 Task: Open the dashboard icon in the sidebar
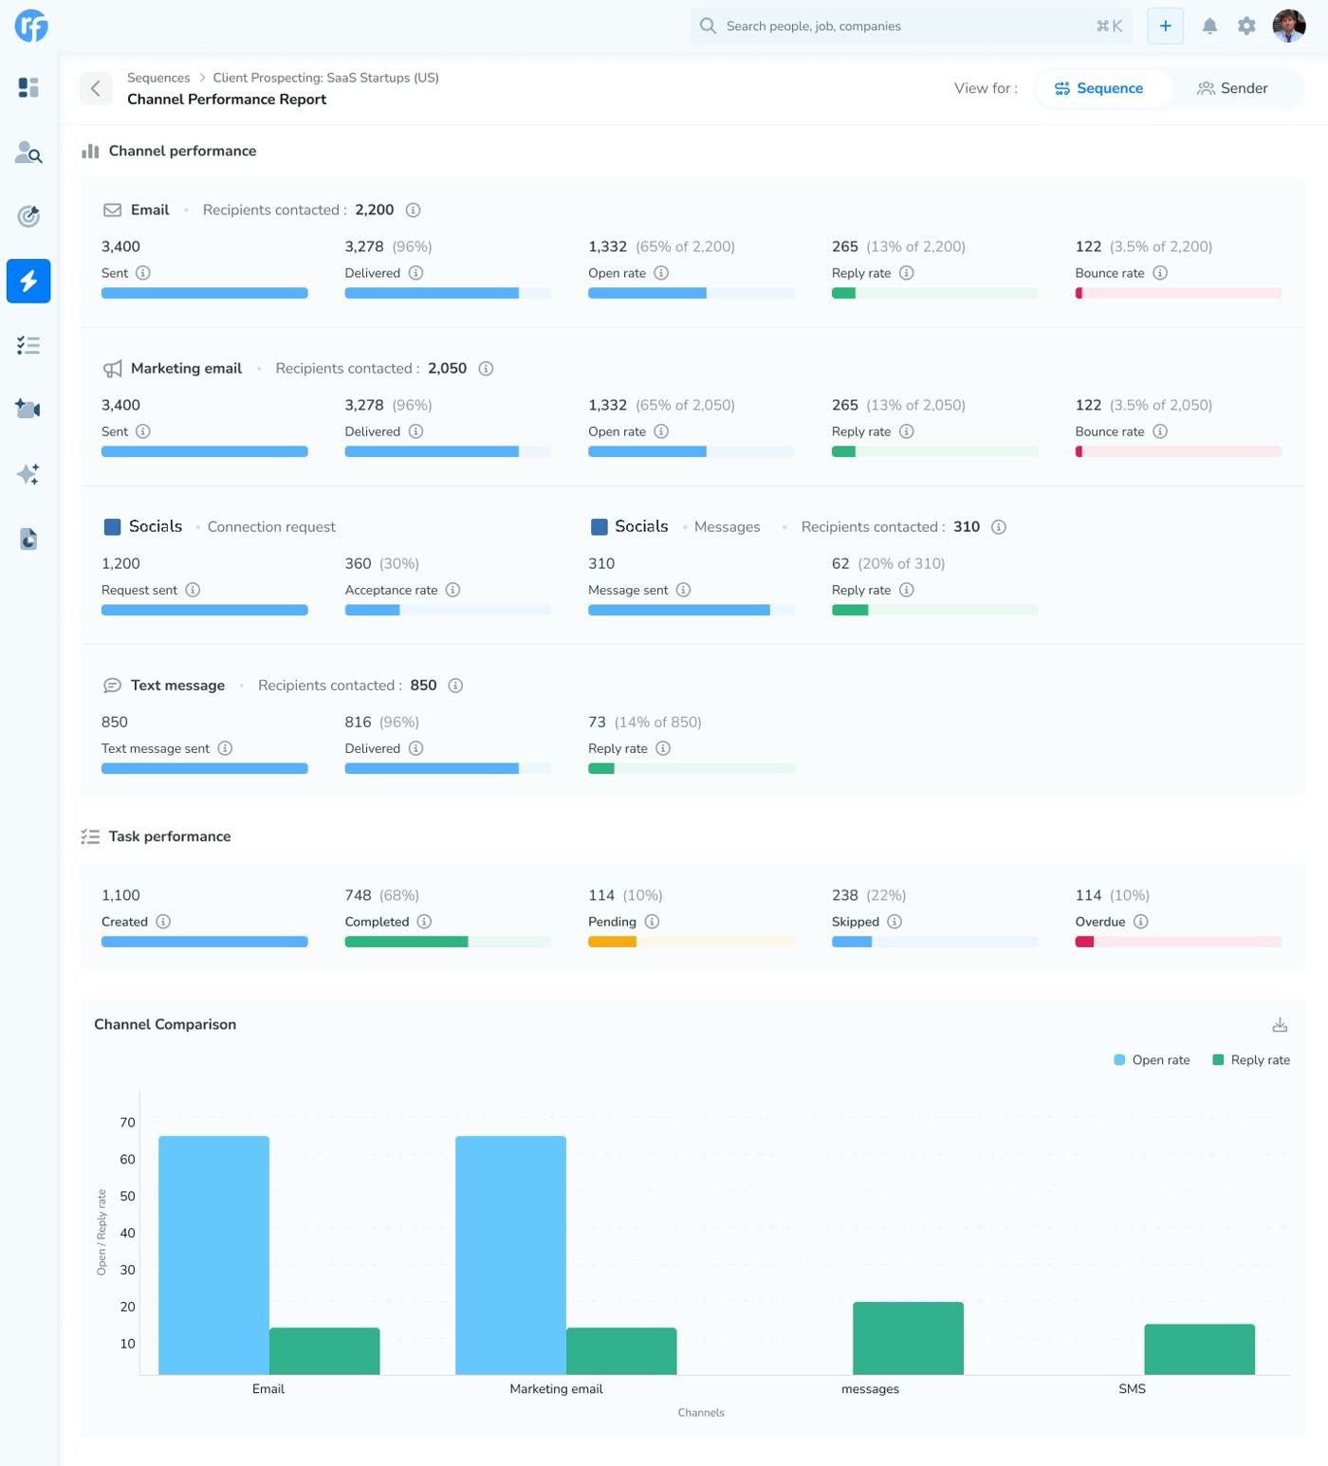pos(28,87)
